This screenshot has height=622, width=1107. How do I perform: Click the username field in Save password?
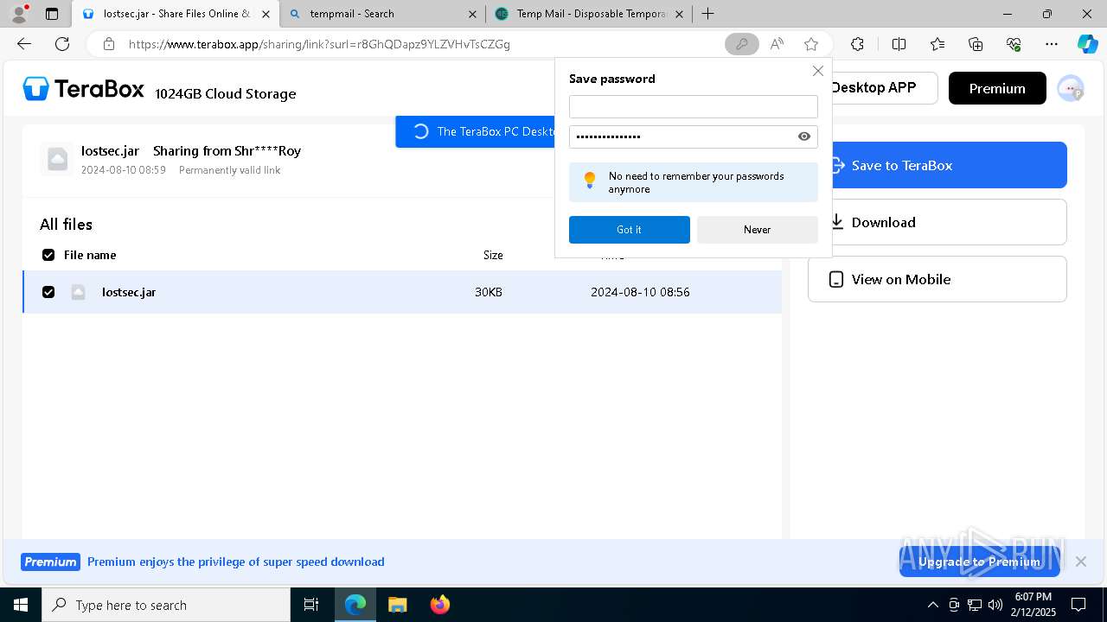(694, 107)
